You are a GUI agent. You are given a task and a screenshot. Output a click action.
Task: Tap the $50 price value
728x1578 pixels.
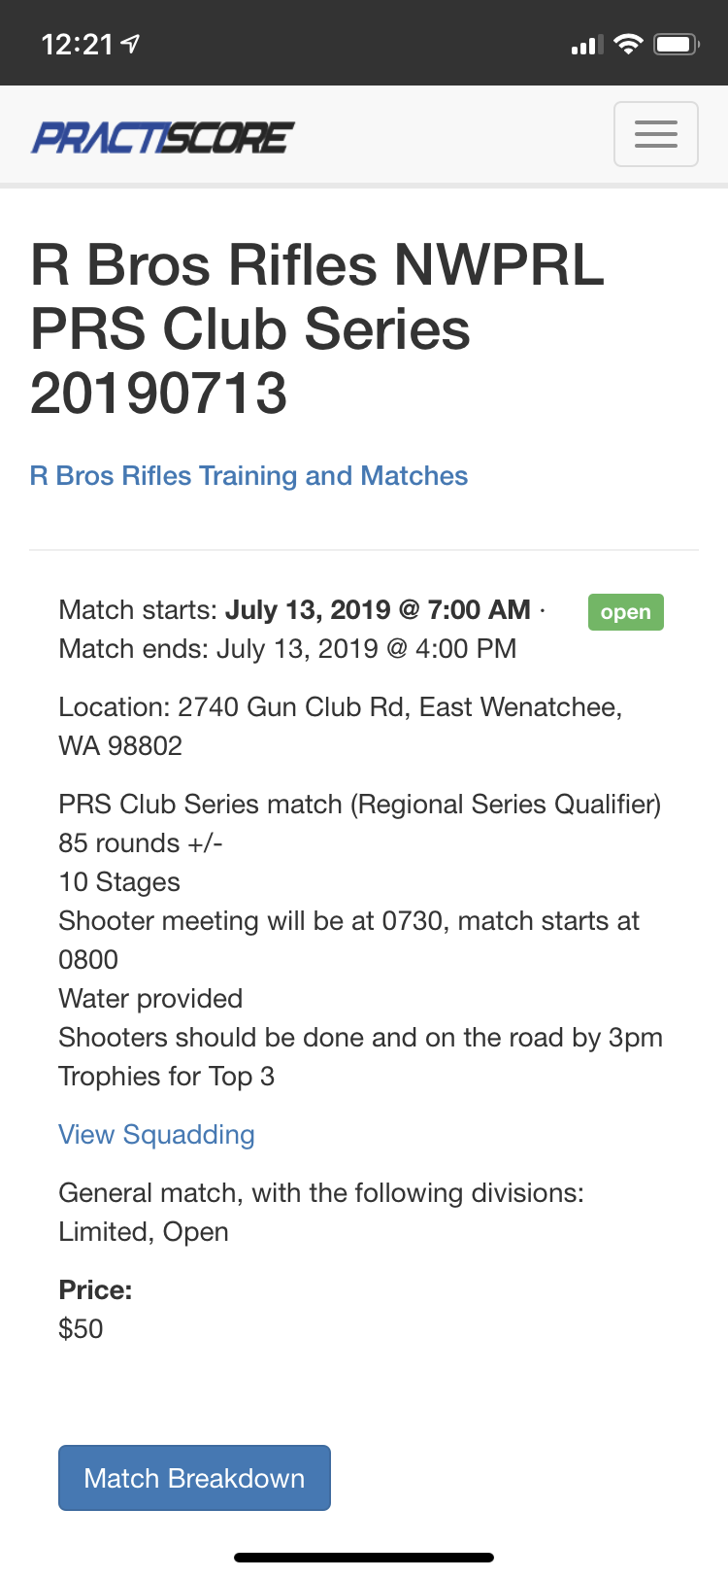coord(81,1329)
